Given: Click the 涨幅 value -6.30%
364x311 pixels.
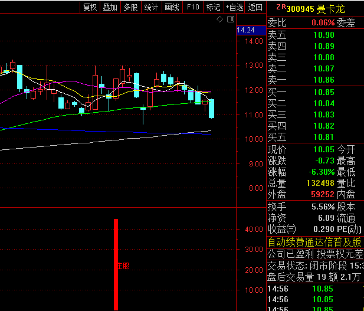Looking at the screenshot, I should pos(322,172).
